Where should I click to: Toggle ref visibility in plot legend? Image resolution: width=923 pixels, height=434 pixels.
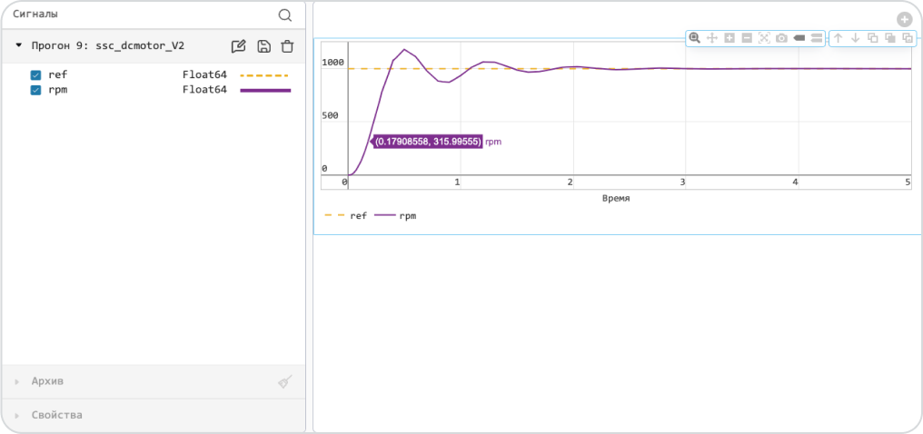click(x=345, y=216)
